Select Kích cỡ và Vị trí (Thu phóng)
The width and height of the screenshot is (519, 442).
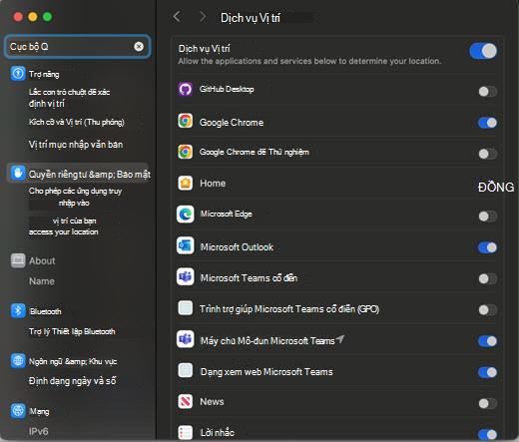(77, 122)
